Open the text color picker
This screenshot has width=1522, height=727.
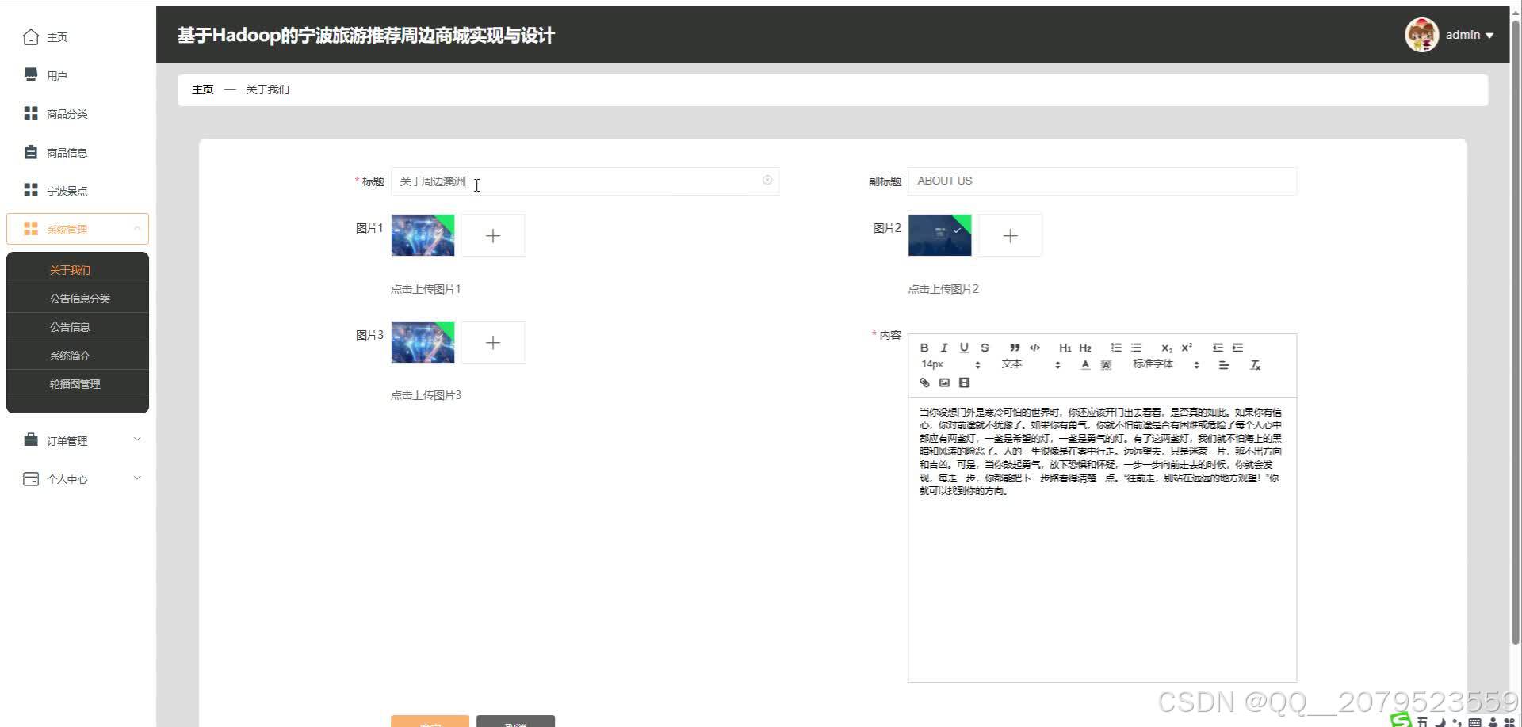click(x=1085, y=364)
